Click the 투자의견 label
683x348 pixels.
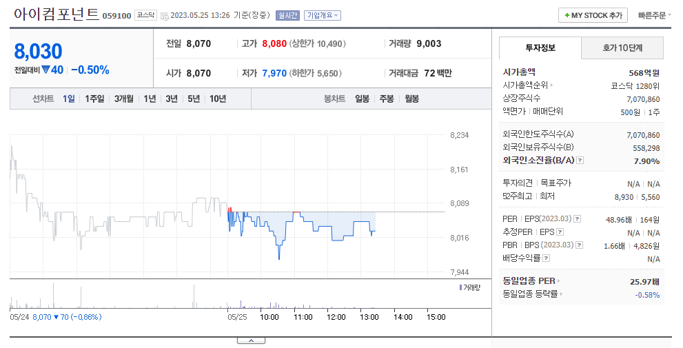pyautogui.click(x=518, y=183)
